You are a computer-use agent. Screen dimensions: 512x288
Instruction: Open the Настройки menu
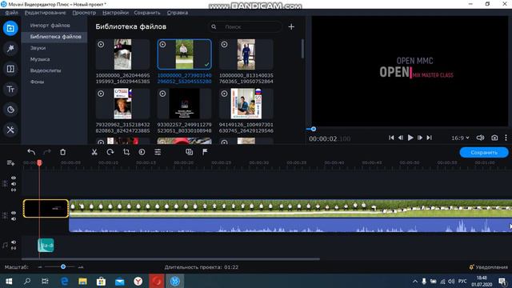pyautogui.click(x=115, y=13)
